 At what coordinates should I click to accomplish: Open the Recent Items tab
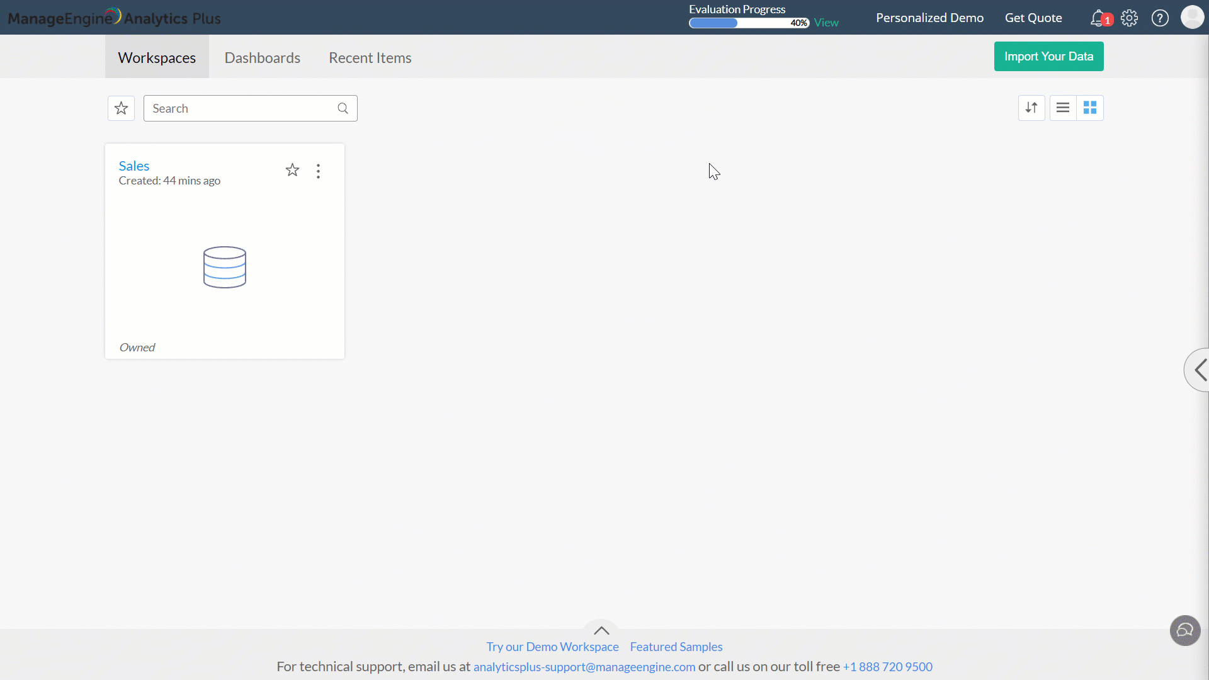370,58
